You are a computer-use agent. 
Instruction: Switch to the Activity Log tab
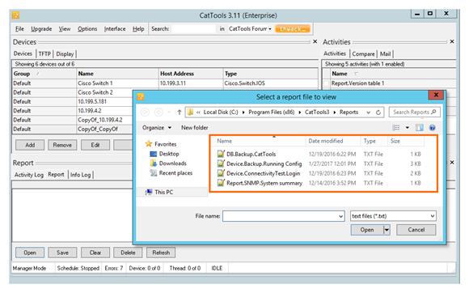29,175
